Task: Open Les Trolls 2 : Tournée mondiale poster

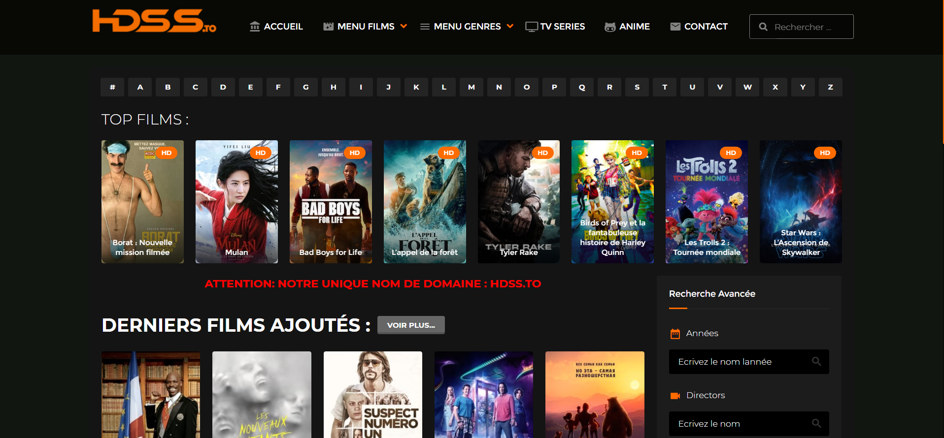Action: point(707,202)
